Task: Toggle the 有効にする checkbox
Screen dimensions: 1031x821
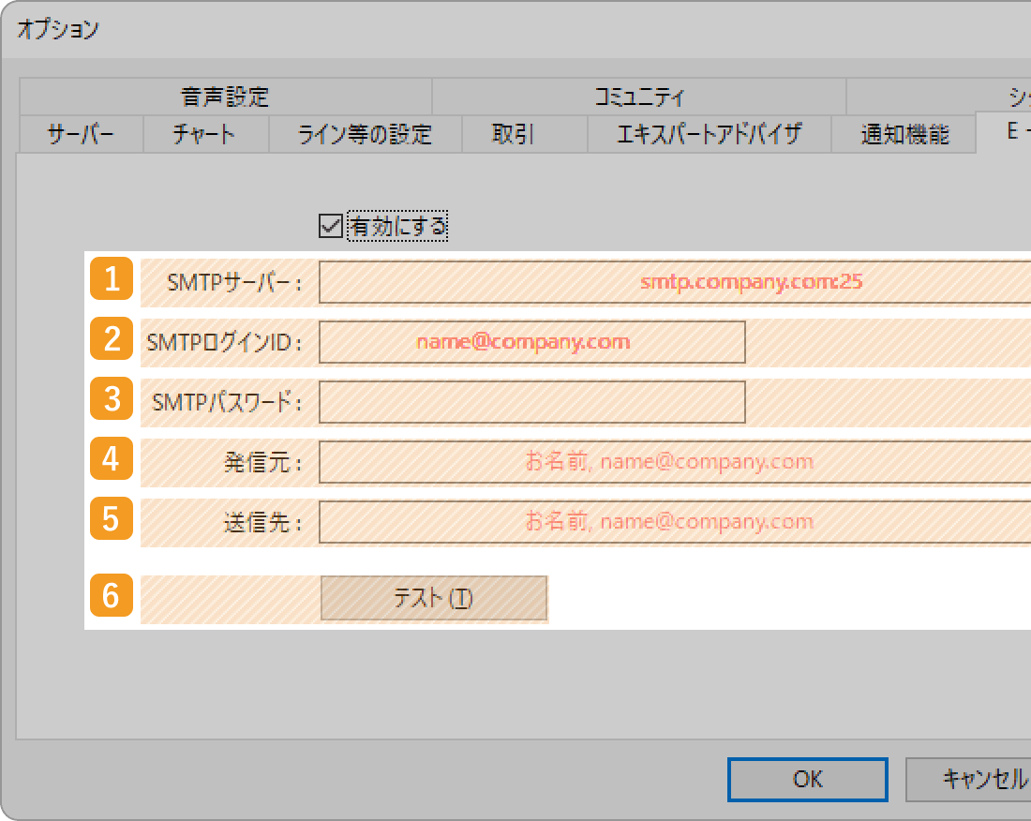Action: tap(331, 226)
